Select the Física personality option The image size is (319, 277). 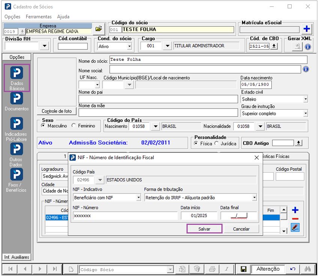click(x=196, y=143)
